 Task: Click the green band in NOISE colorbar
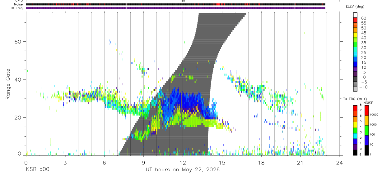[366, 130]
